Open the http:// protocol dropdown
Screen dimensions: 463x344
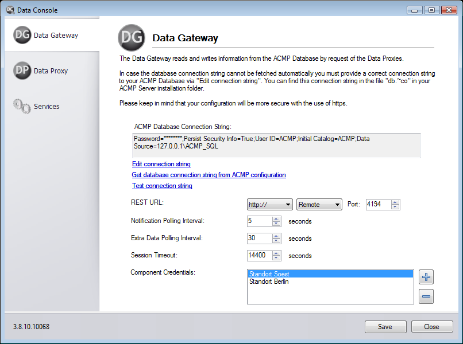point(270,205)
